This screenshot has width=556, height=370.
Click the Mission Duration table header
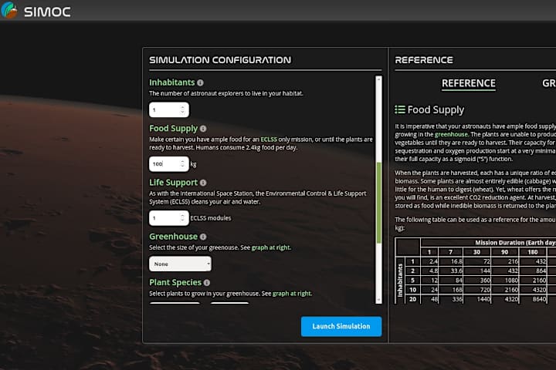click(x=515, y=243)
